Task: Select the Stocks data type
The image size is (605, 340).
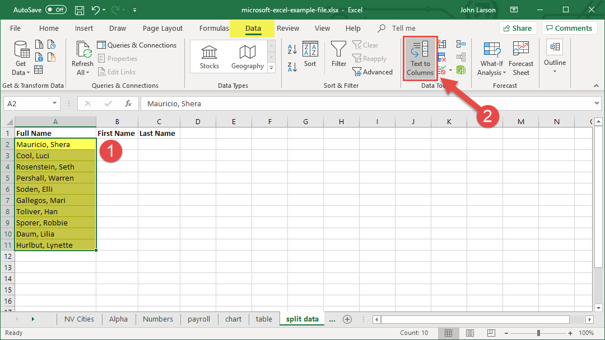Action: pyautogui.click(x=210, y=58)
